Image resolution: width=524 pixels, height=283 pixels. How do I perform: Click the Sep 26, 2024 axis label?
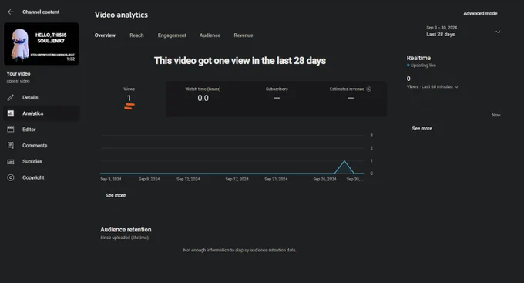coord(324,180)
